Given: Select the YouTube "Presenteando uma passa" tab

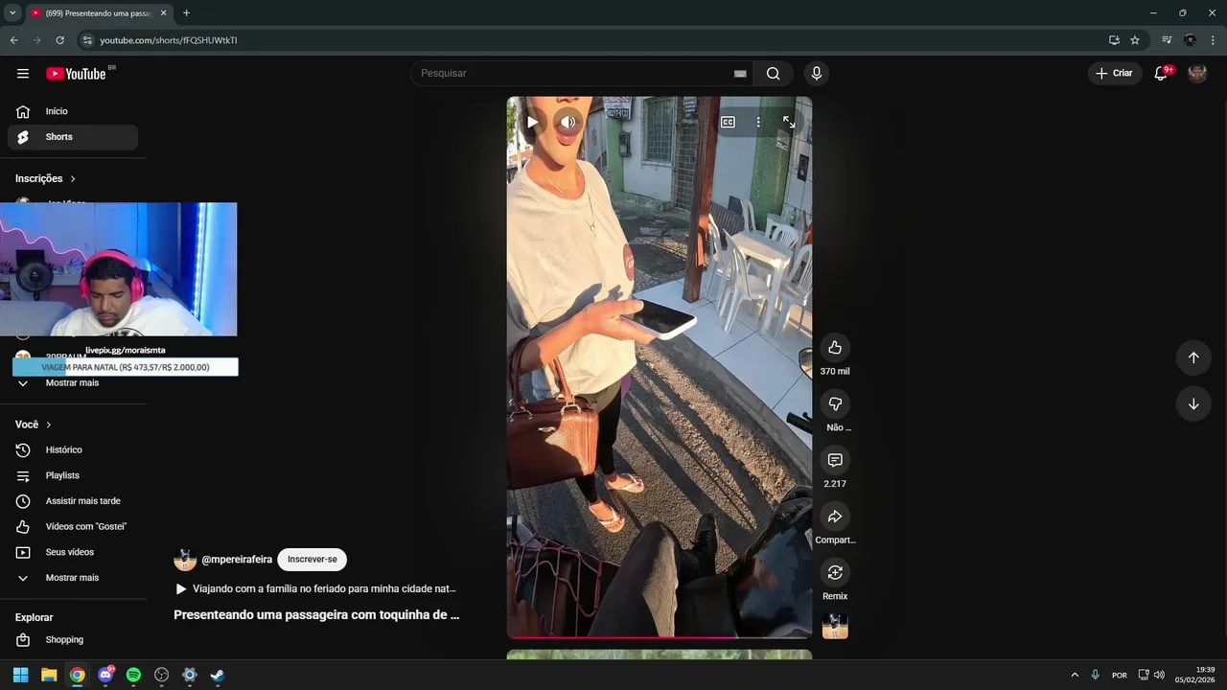Looking at the screenshot, I should pos(99,12).
